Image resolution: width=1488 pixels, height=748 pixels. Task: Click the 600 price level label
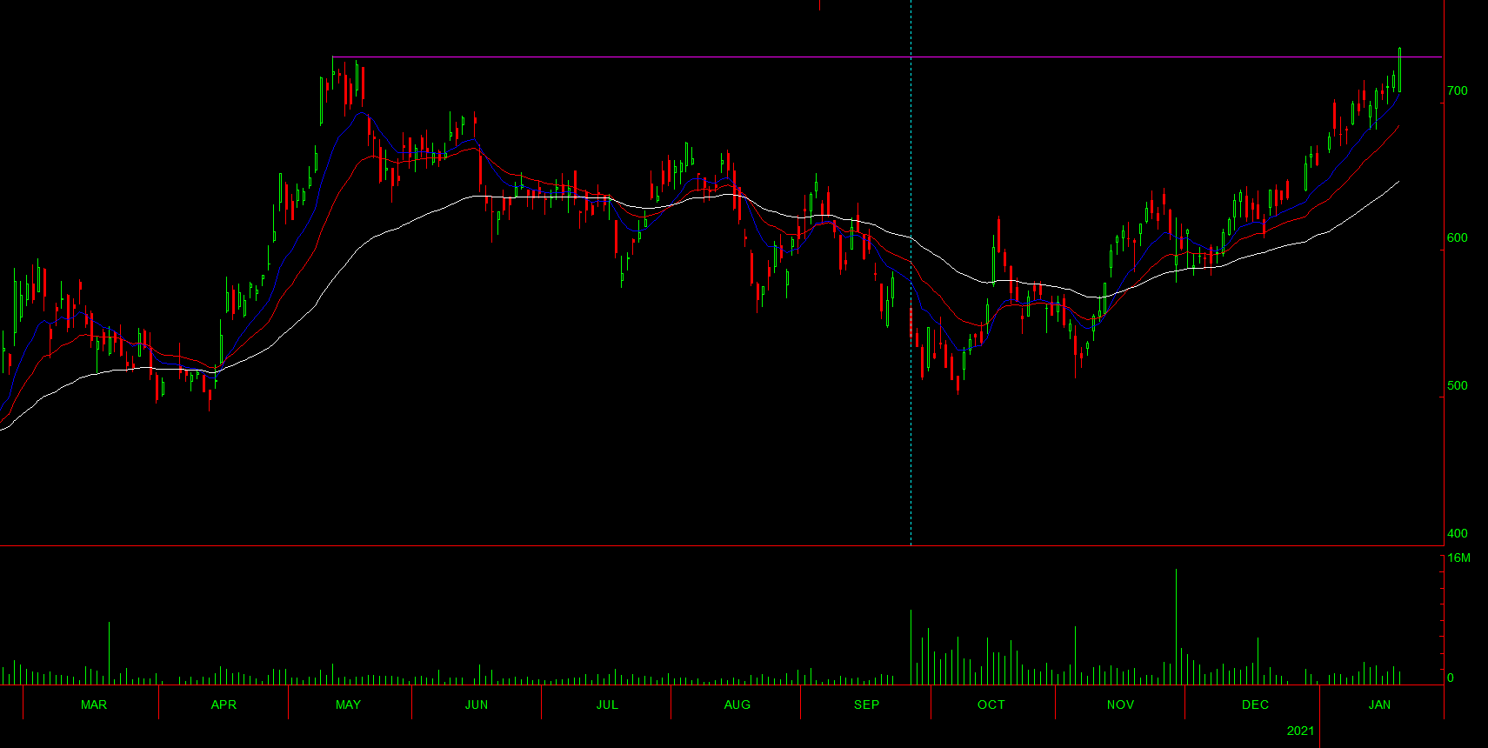point(1458,237)
